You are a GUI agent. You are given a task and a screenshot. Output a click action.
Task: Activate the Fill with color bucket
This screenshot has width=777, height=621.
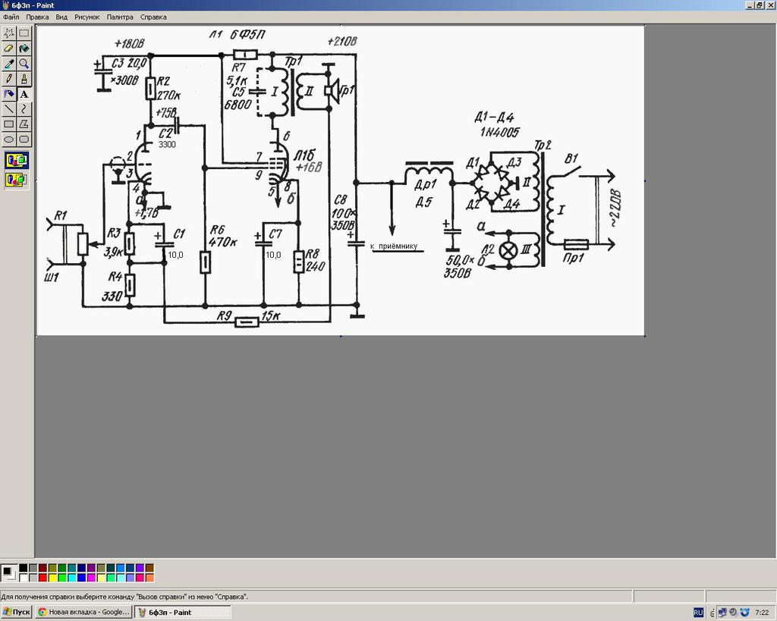point(24,49)
